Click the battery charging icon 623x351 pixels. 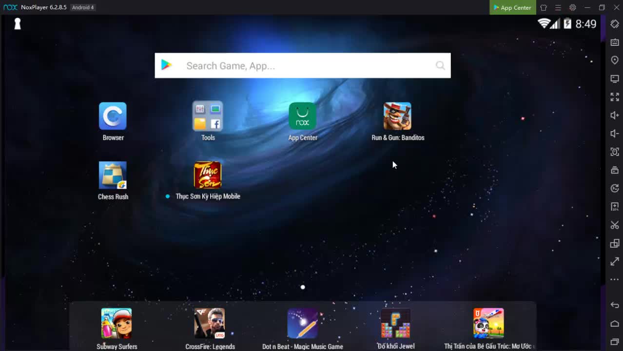(567, 23)
